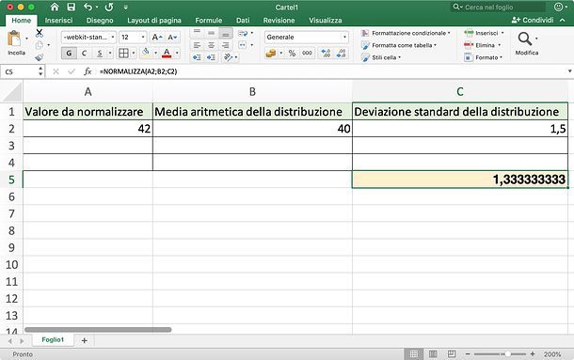This screenshot has width=574, height=360.
Task: Switch to Normal view in status bar
Action: (414, 353)
